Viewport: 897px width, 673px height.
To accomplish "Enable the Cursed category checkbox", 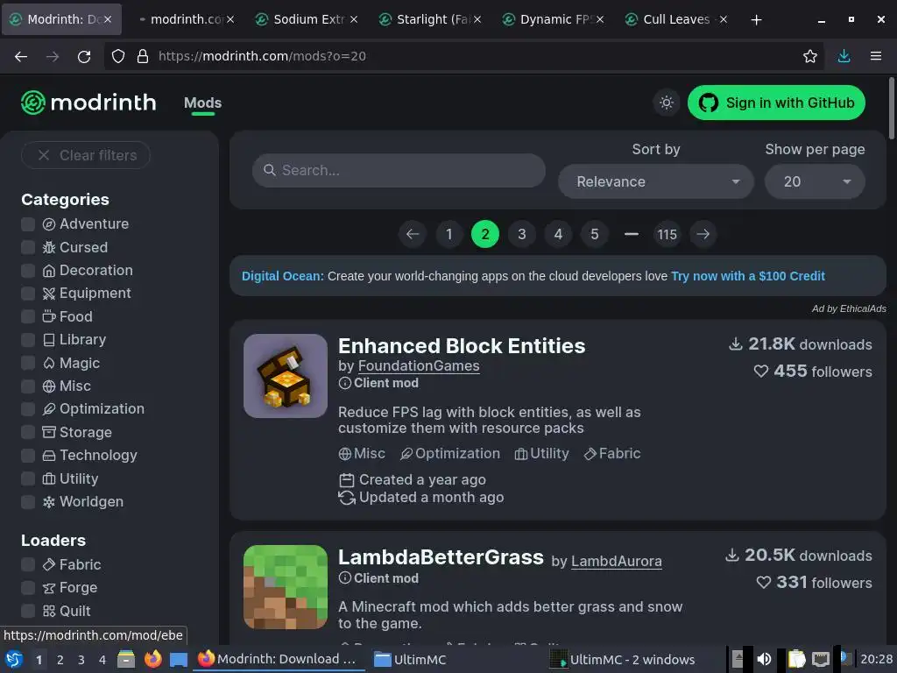I will pyautogui.click(x=28, y=247).
